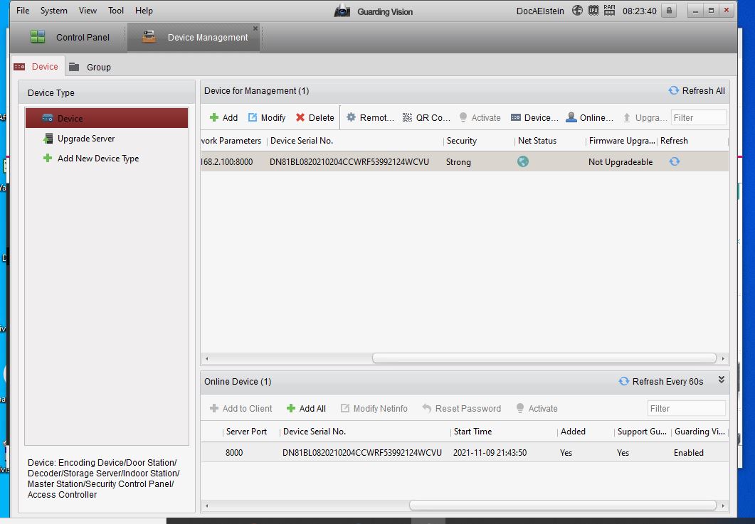Collapse the Online Device panel
This screenshot has height=524, width=755.
click(x=722, y=380)
